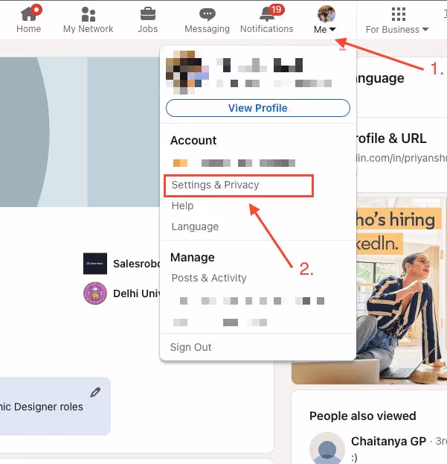Click the View Profile button
This screenshot has height=464, width=447.
coord(258,108)
